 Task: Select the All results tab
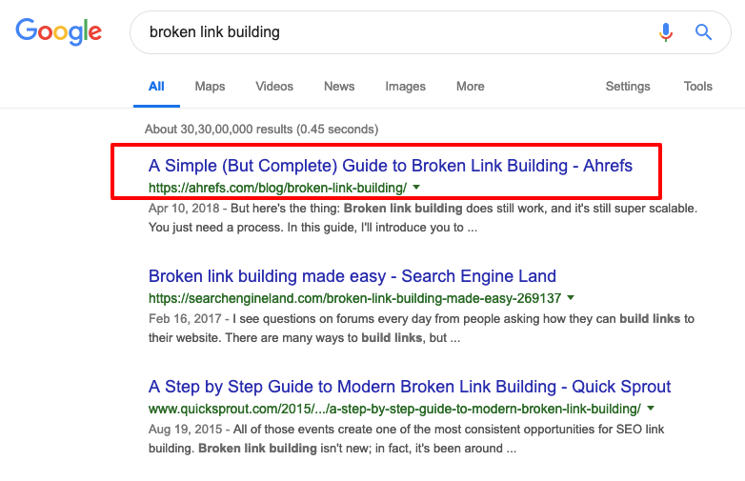[156, 87]
